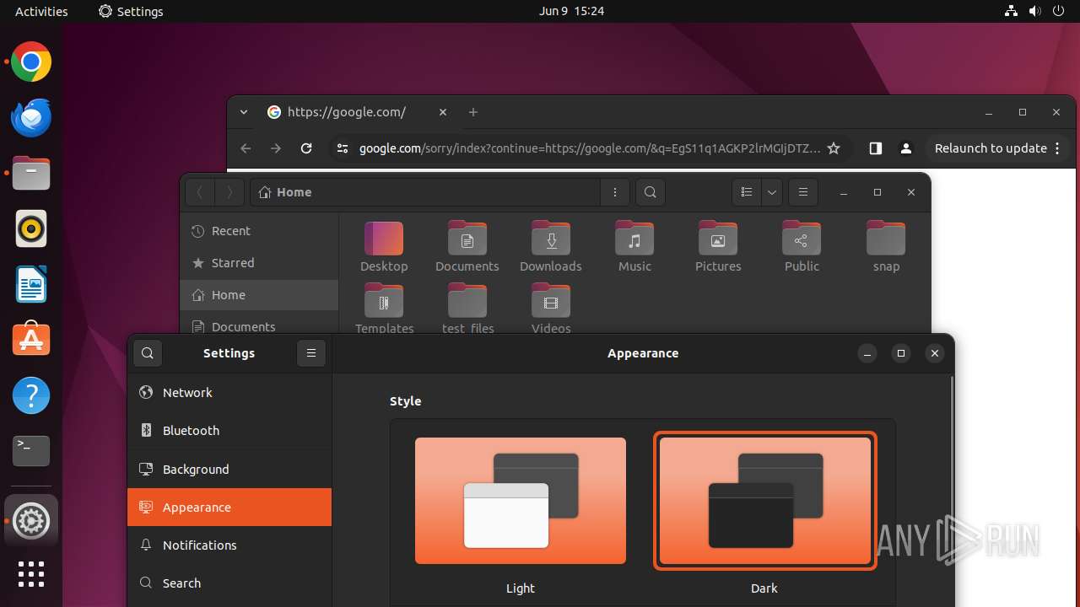Open Files view options dropdown arrow
This screenshot has height=607, width=1080.
[x=772, y=192]
